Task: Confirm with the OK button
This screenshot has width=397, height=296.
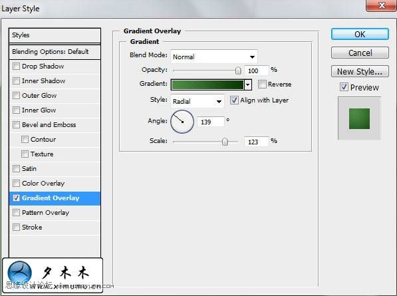Action: tap(360, 34)
